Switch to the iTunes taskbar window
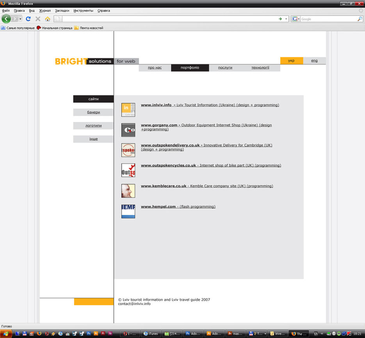Screen dimensions: 365x338 click(x=151, y=334)
